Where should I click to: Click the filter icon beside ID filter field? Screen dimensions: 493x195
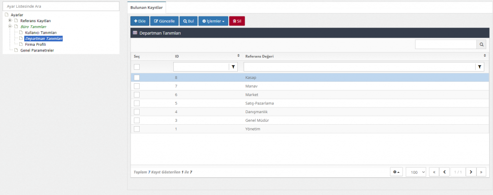pos(234,67)
